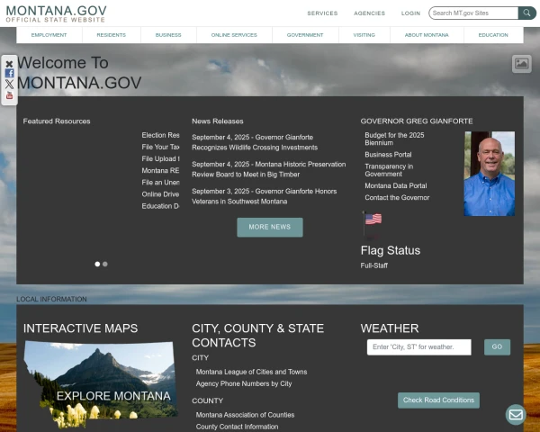Open Montana Association of Counties link
This screenshot has height=432, width=540.
(245, 415)
